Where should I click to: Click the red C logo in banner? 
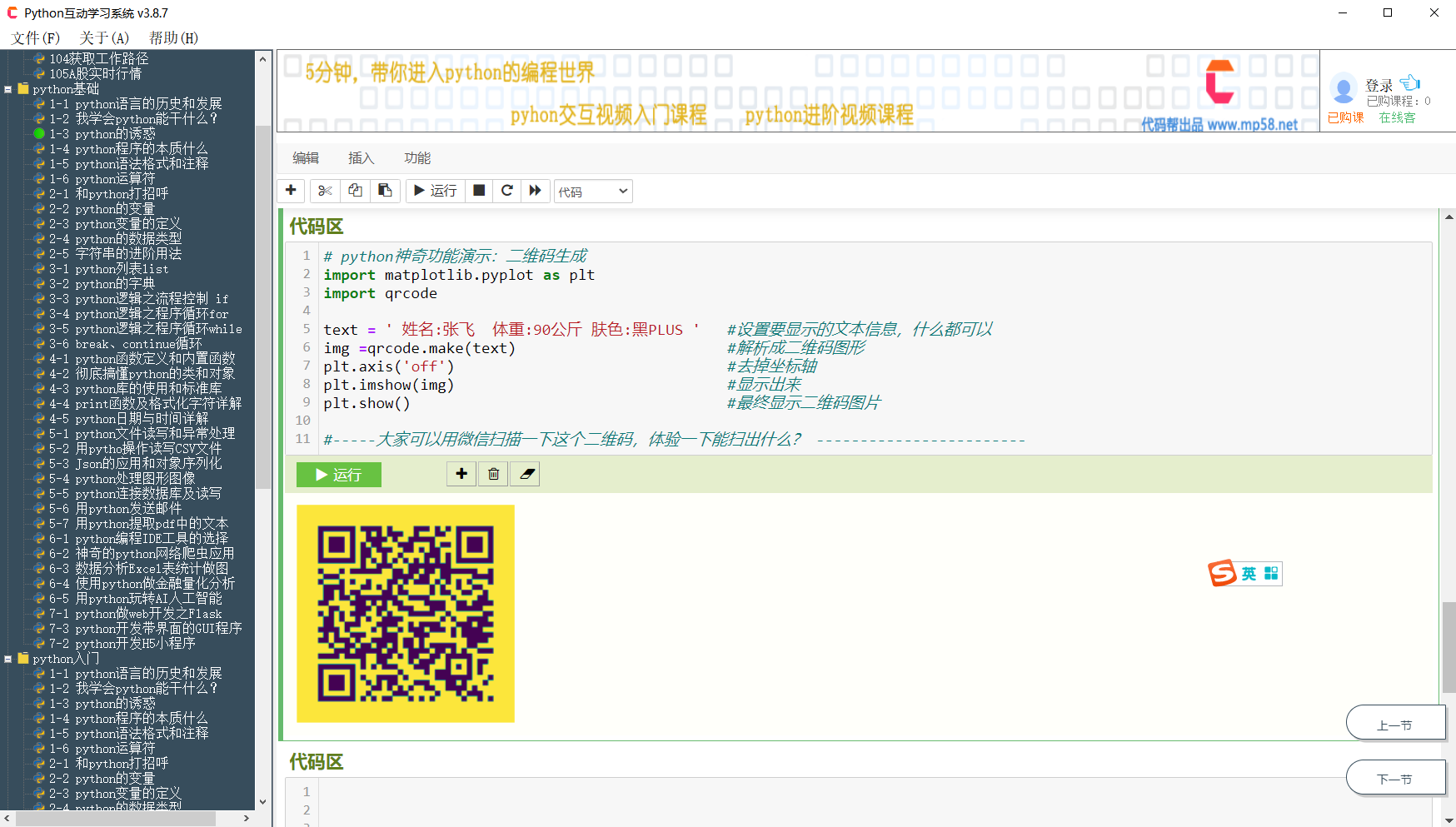tap(1219, 82)
